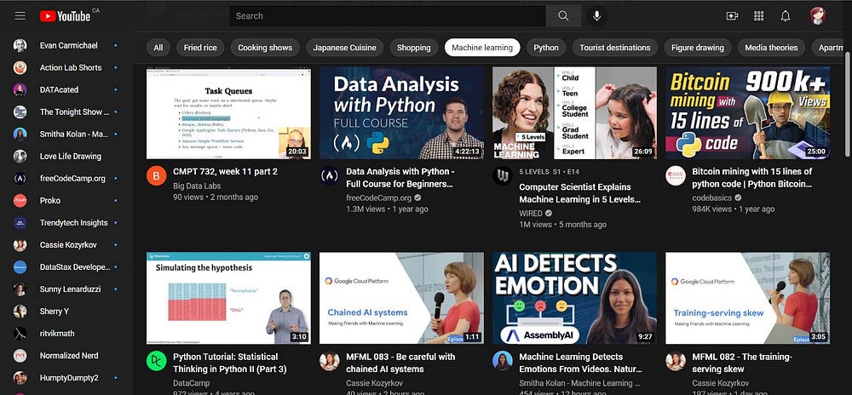This screenshot has width=852, height=395.
Task: Open the notifications bell
Action: tap(786, 15)
